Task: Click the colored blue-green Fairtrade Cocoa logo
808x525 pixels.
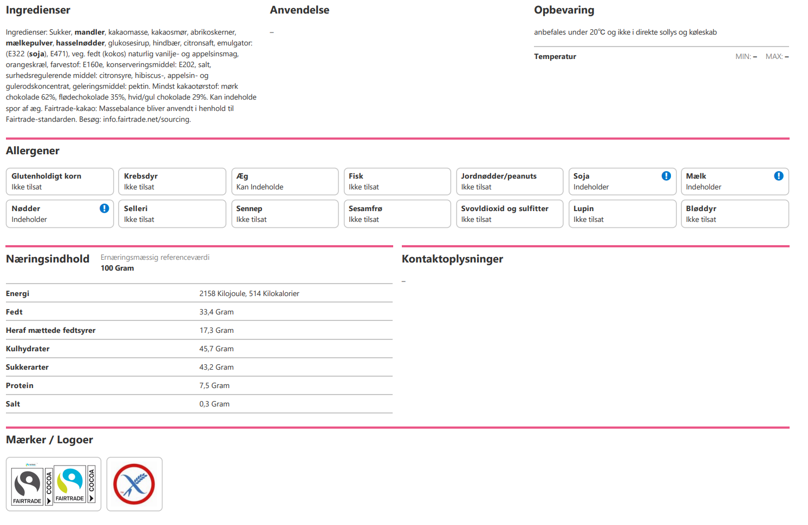Action: 75,484
